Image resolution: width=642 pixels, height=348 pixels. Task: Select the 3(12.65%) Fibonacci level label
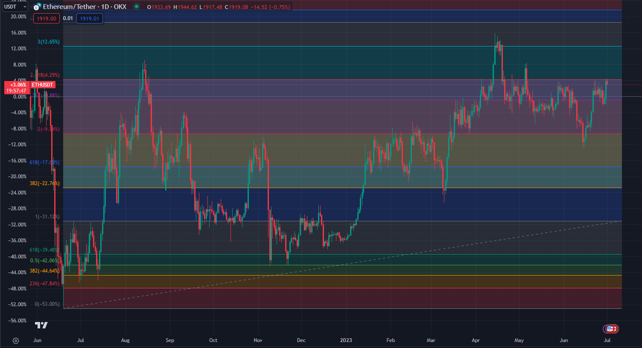(x=49, y=42)
